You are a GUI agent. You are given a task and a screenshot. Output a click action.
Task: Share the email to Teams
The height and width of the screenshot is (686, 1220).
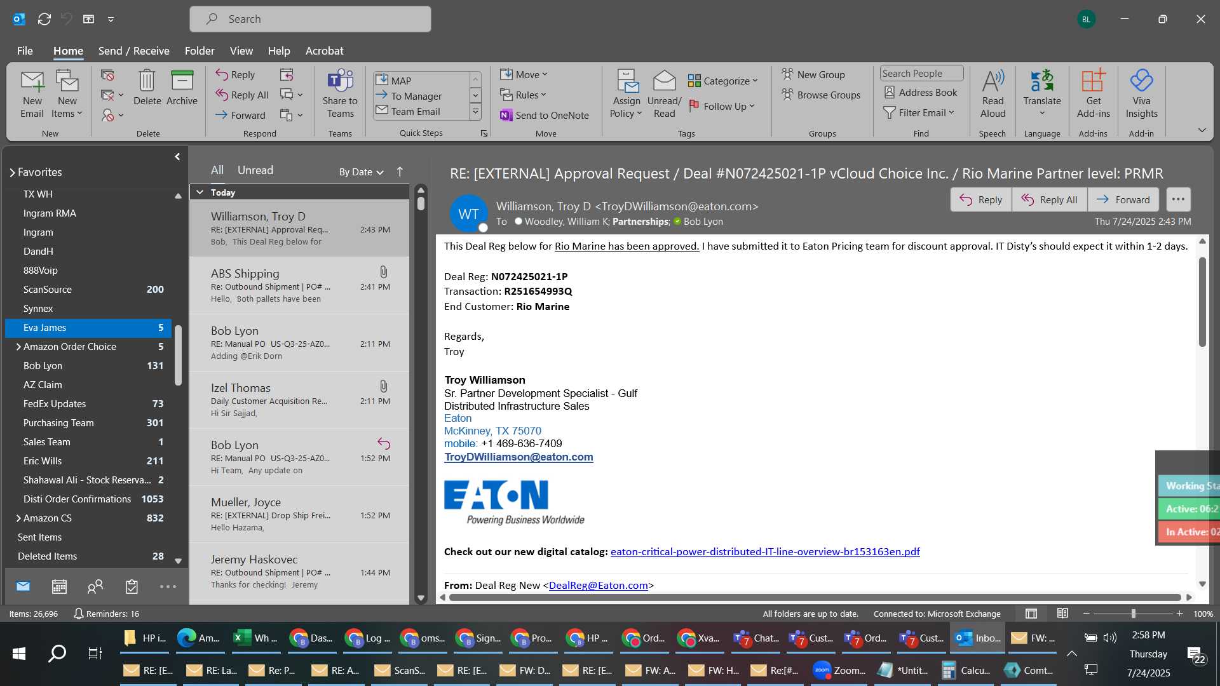[340, 94]
